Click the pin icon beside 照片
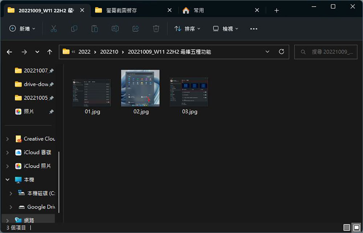363x233 pixels. 52,112
